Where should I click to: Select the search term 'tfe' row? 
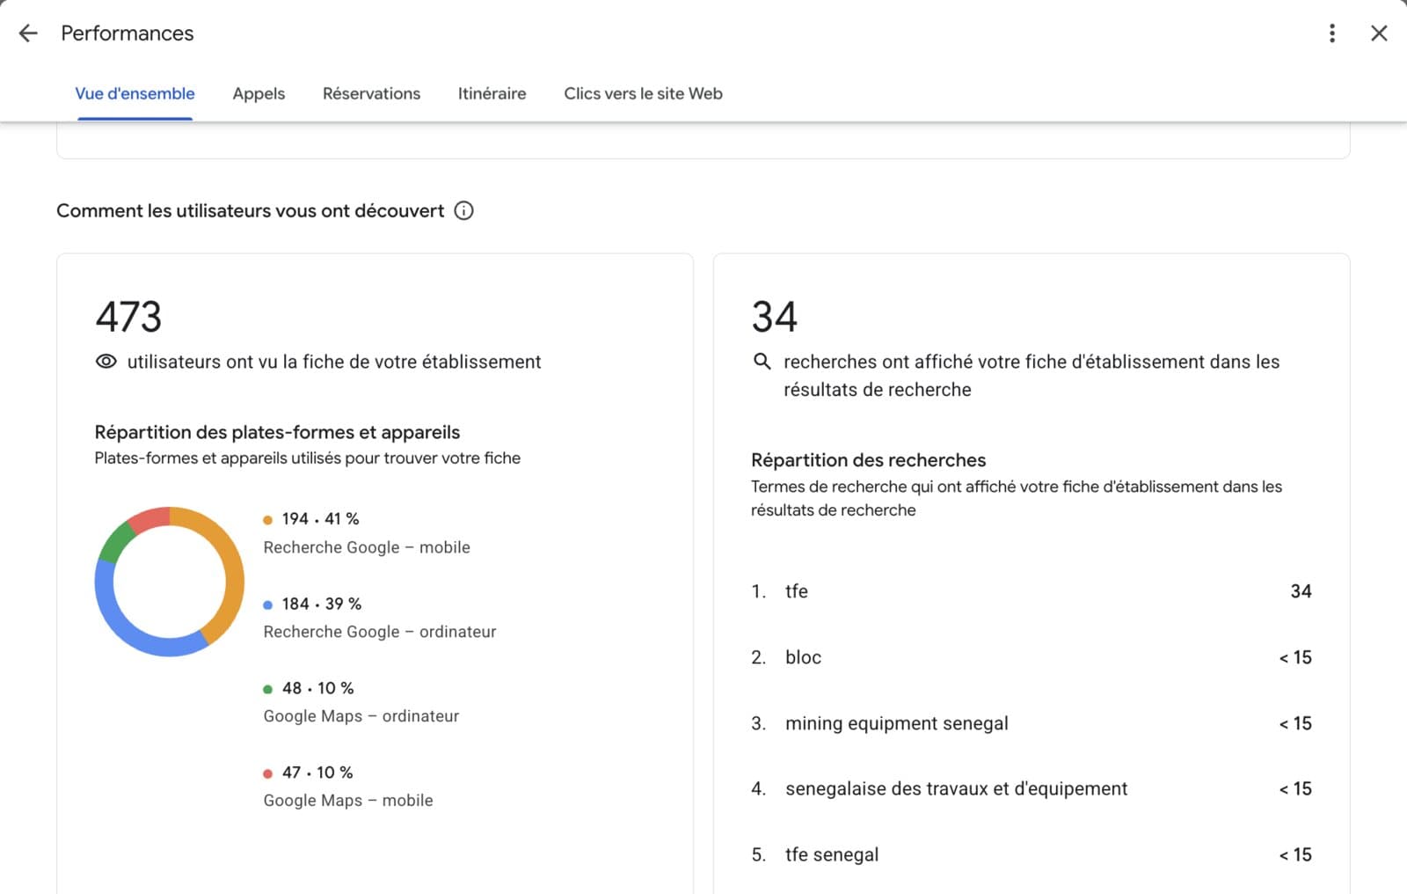(1032, 591)
